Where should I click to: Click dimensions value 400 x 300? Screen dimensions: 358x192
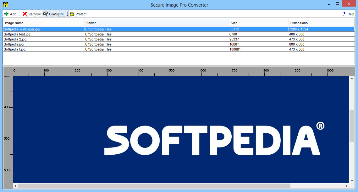click(x=297, y=34)
